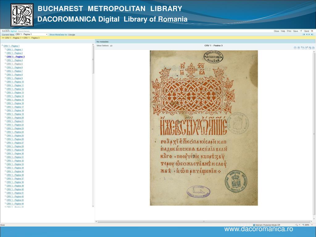Click page icon beside CRV 1 - Pagina 10
The width and height of the screenshot is (316, 237).
tap(5, 81)
